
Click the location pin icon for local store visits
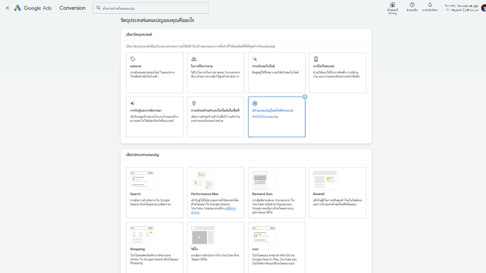194,104
